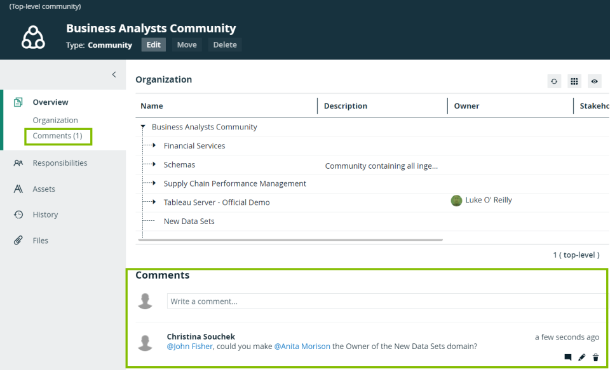Screen dimensions: 610x370
Task: Click the refresh icon above Organization table
Action: coord(554,81)
